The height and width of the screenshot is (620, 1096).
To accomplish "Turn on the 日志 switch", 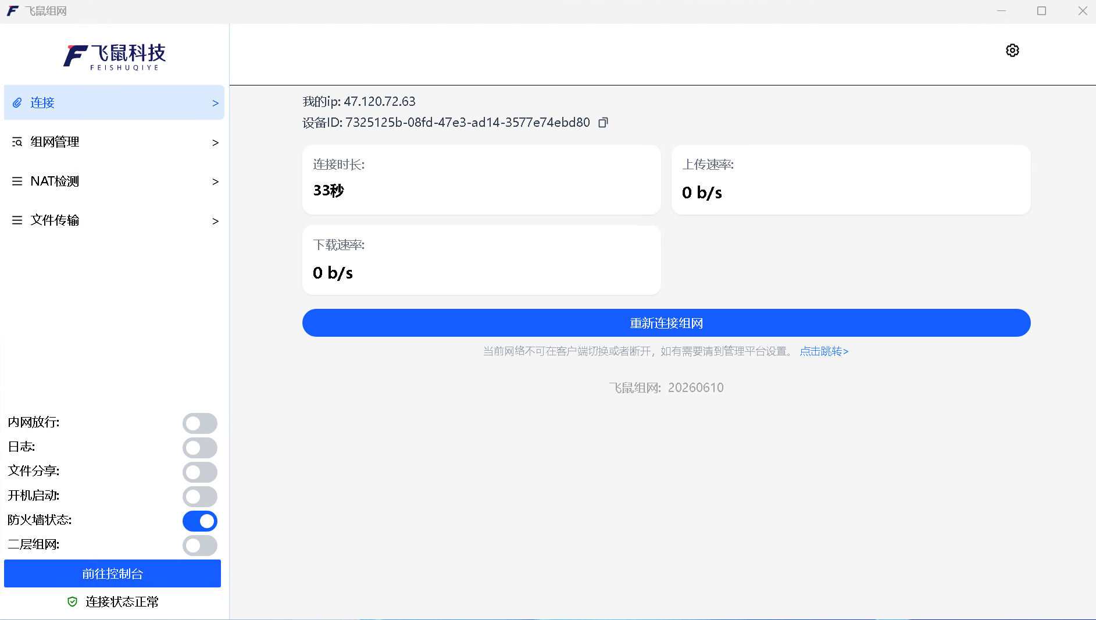I will point(200,448).
